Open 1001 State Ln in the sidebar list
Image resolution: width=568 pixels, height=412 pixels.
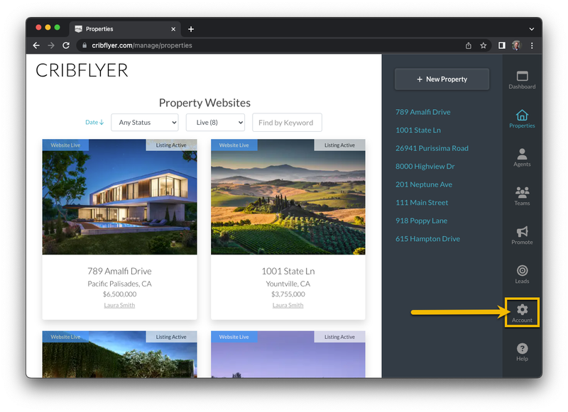[418, 130]
